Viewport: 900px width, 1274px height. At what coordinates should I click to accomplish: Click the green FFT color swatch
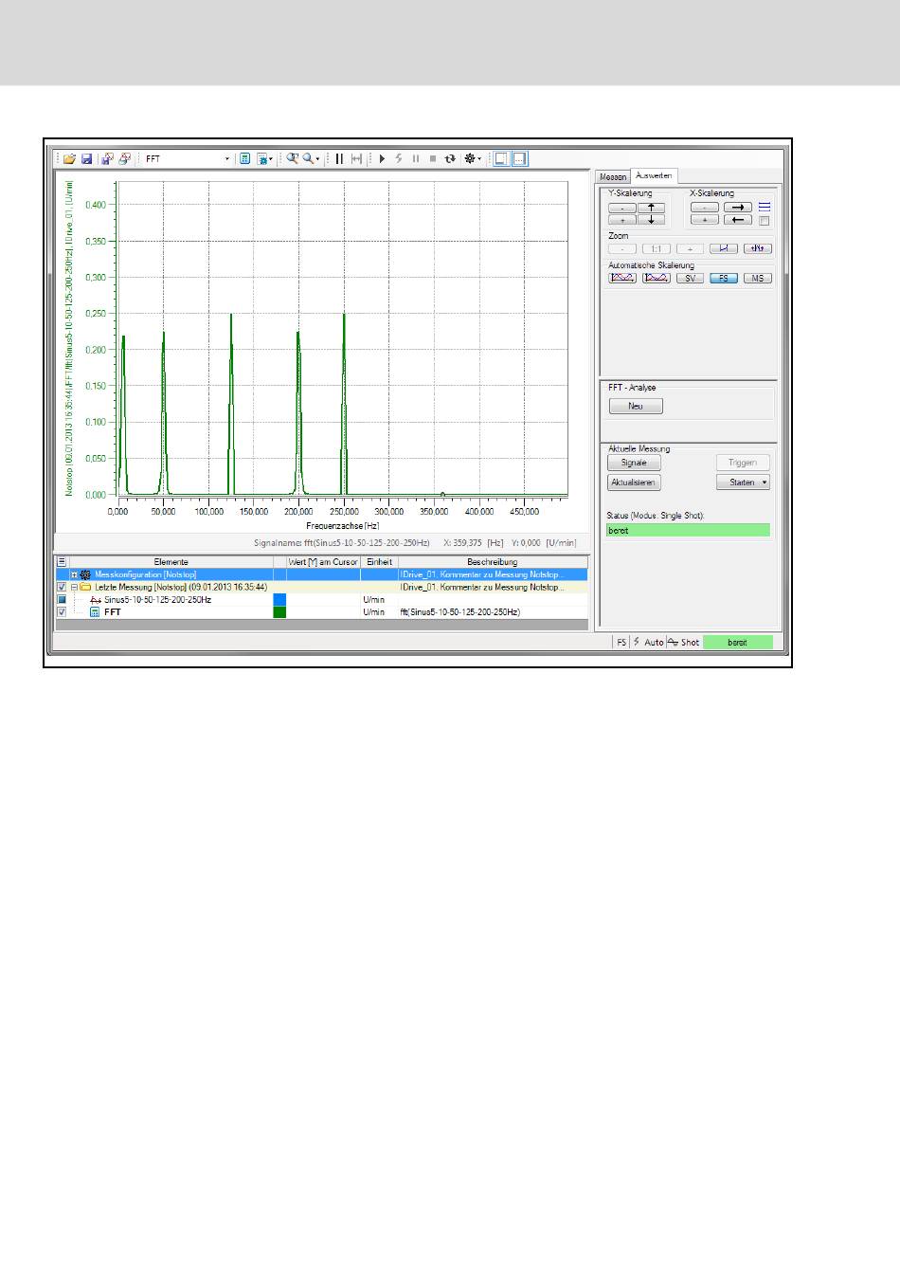tap(279, 612)
